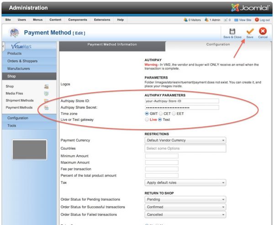Screen dimensions: 274x225
Task: Open the Components menu
Action: [x=78, y=20]
